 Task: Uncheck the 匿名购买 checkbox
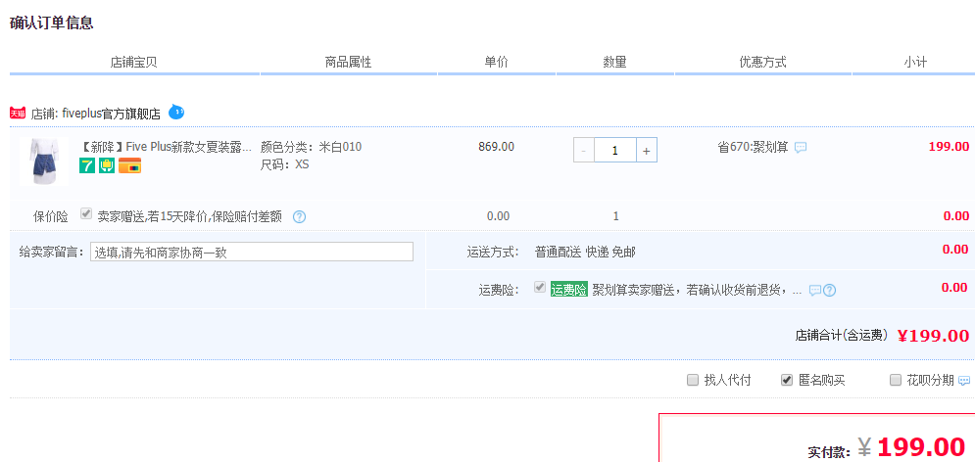point(787,380)
